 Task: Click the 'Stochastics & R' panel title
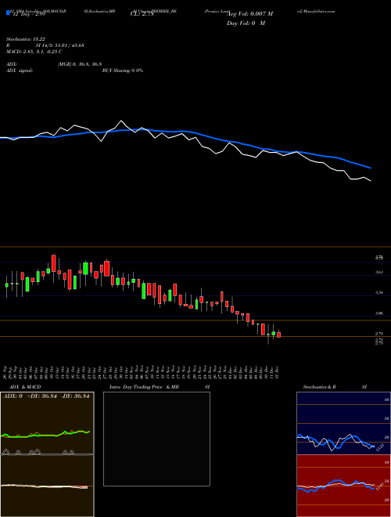[320, 387]
